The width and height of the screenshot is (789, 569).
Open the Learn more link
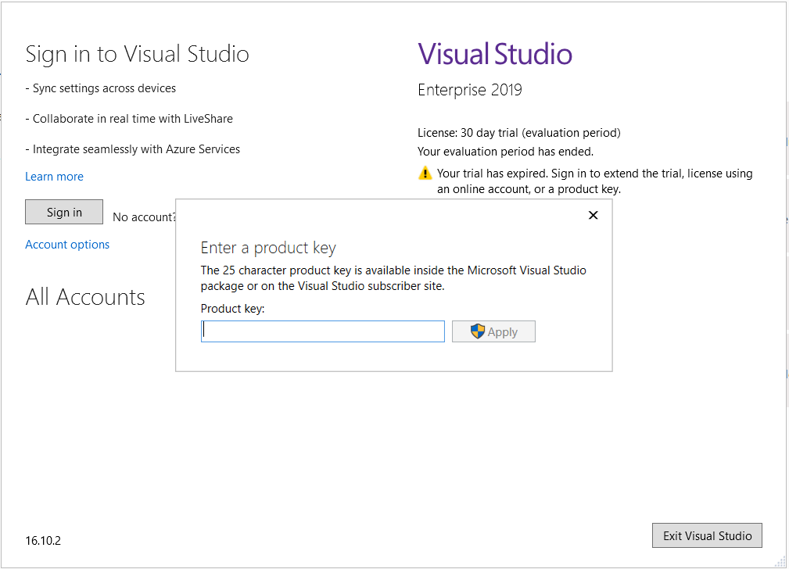53,176
